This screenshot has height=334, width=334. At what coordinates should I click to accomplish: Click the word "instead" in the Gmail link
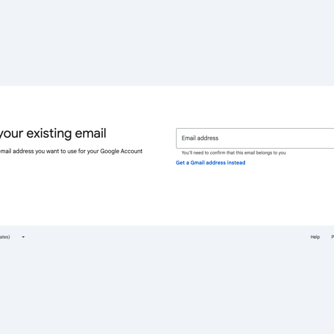(x=236, y=163)
